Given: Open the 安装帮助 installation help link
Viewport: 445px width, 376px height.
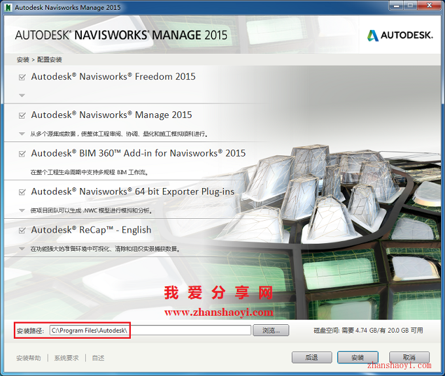Looking at the screenshot, I should click(28, 358).
